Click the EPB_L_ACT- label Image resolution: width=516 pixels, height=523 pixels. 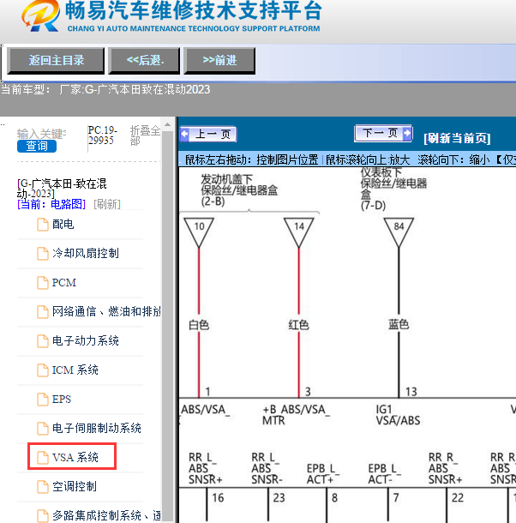point(384,474)
